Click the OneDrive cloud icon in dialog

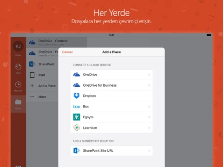[x=77, y=75]
